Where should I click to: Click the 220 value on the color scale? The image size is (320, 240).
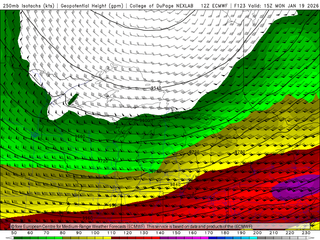tap(290, 233)
